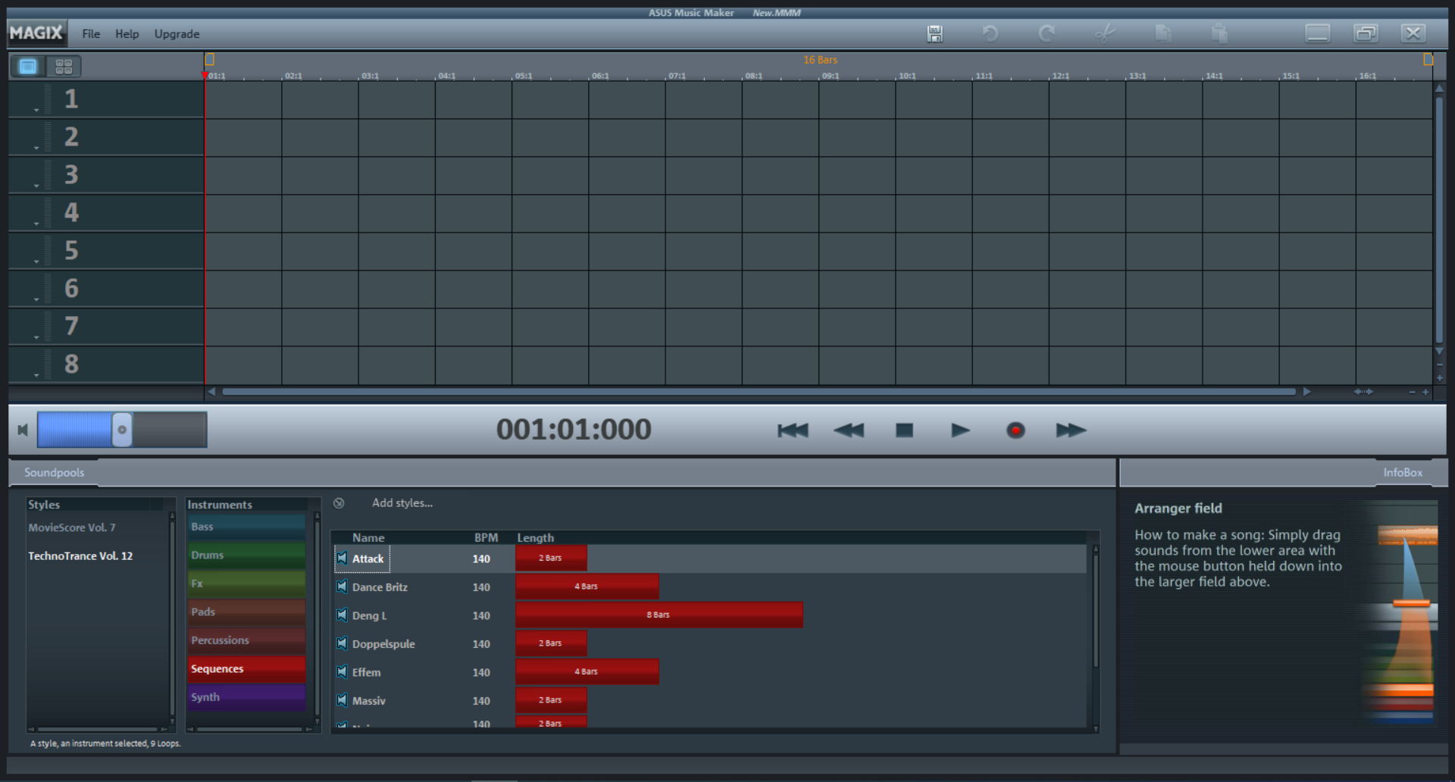Select the Deng L 8 Bars length bar
The image size is (1455, 782).
click(x=659, y=615)
